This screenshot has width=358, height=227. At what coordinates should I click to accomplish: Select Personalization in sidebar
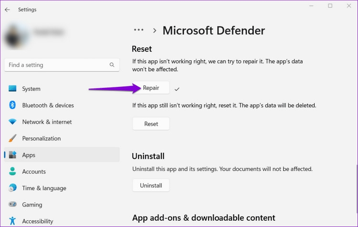pyautogui.click(x=62, y=138)
